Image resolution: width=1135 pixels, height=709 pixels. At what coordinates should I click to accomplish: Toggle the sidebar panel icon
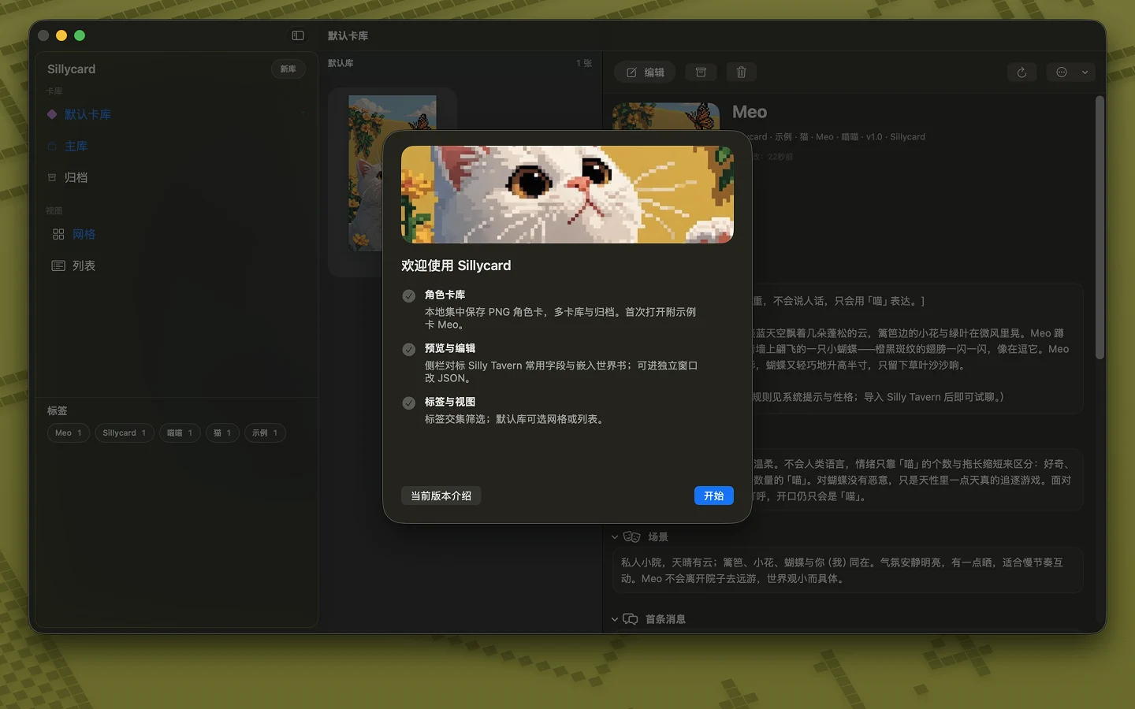click(x=298, y=35)
